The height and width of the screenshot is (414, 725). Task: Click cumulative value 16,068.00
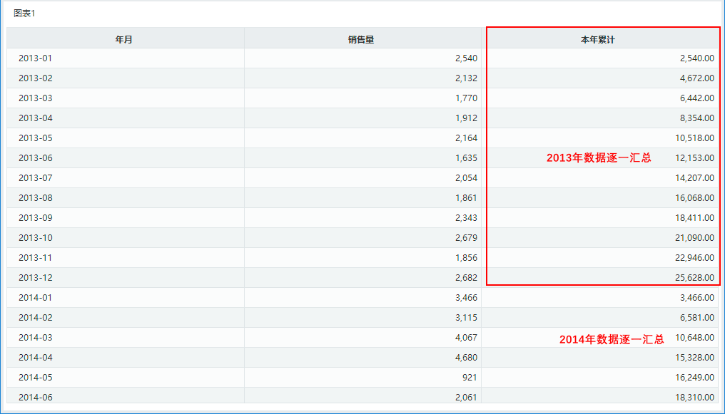tap(694, 197)
